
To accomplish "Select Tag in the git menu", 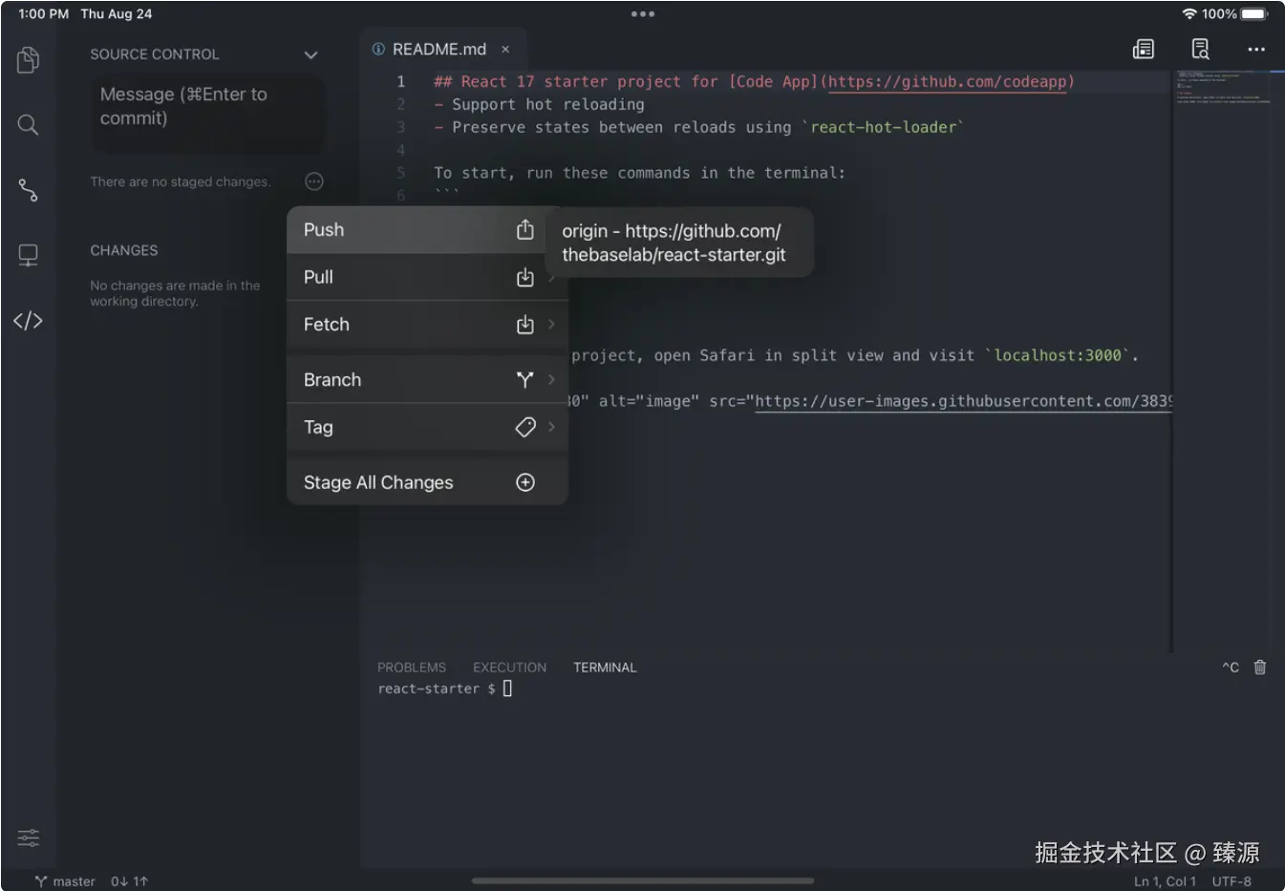I will (427, 427).
